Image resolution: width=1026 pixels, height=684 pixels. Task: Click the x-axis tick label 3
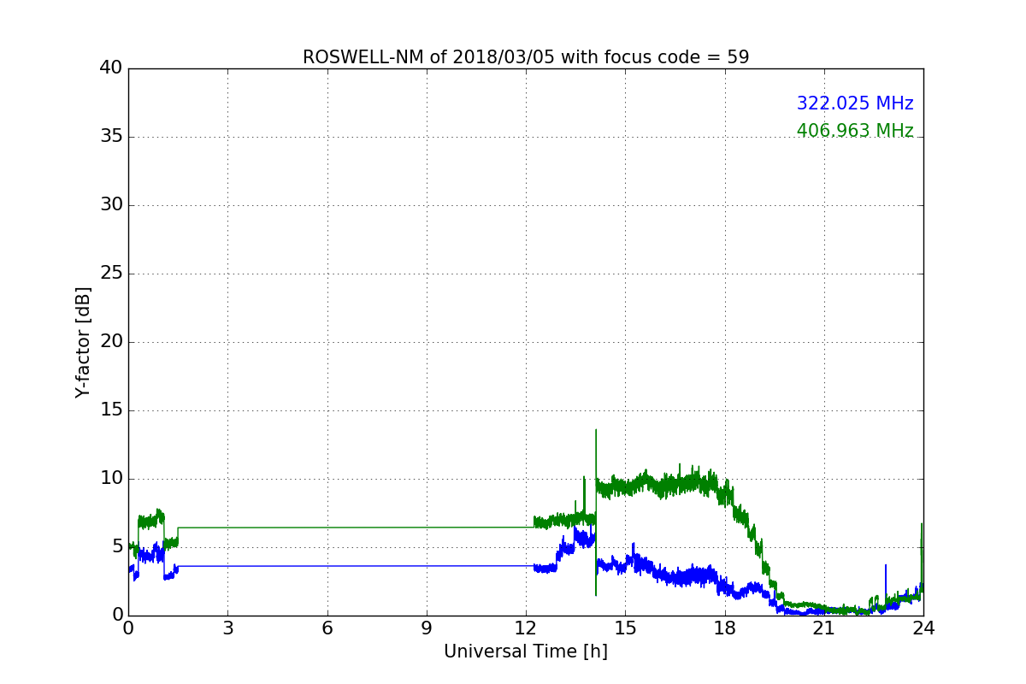coord(227,628)
